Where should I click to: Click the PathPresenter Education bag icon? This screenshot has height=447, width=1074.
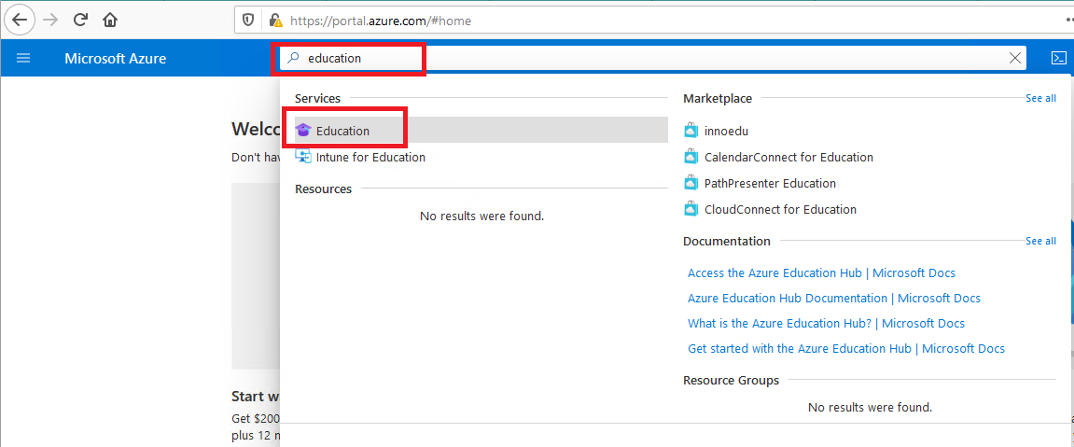coord(691,183)
